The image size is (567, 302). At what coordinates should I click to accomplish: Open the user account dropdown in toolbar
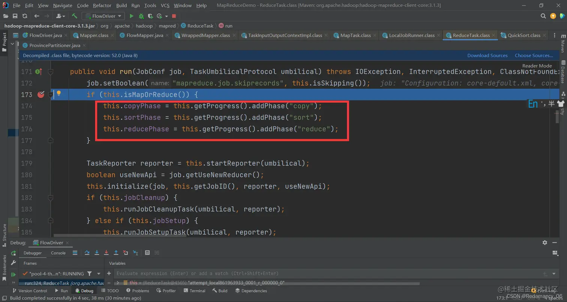tap(60, 16)
